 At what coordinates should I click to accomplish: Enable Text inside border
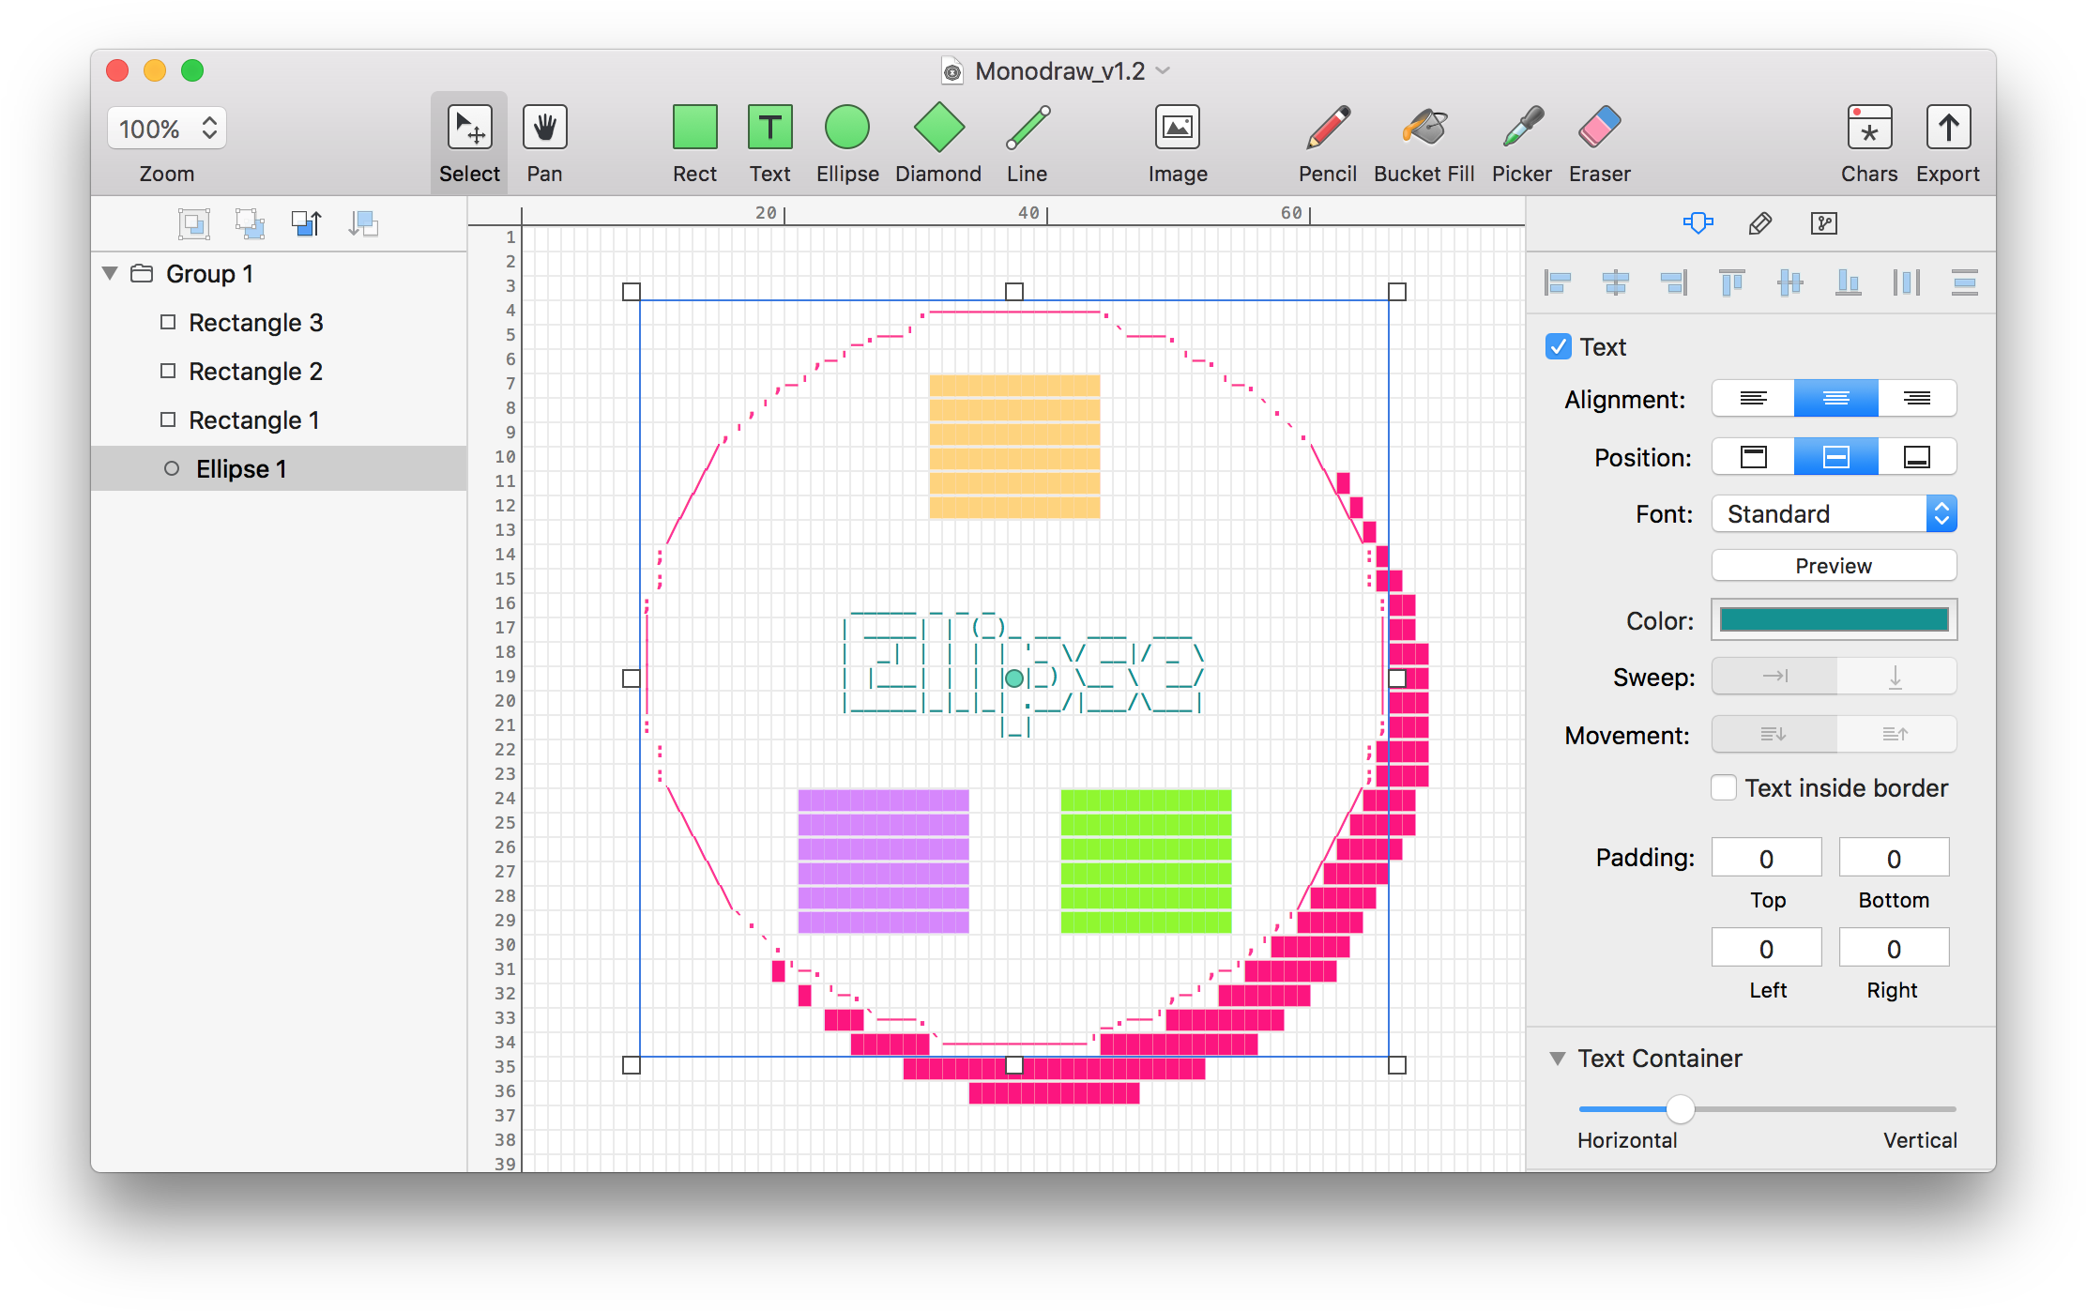click(1724, 788)
